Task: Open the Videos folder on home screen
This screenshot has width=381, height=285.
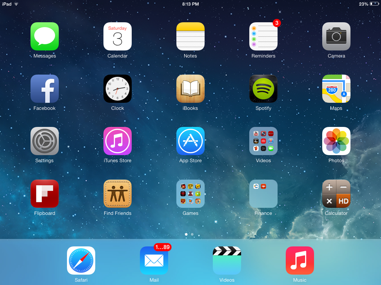Action: (x=263, y=141)
